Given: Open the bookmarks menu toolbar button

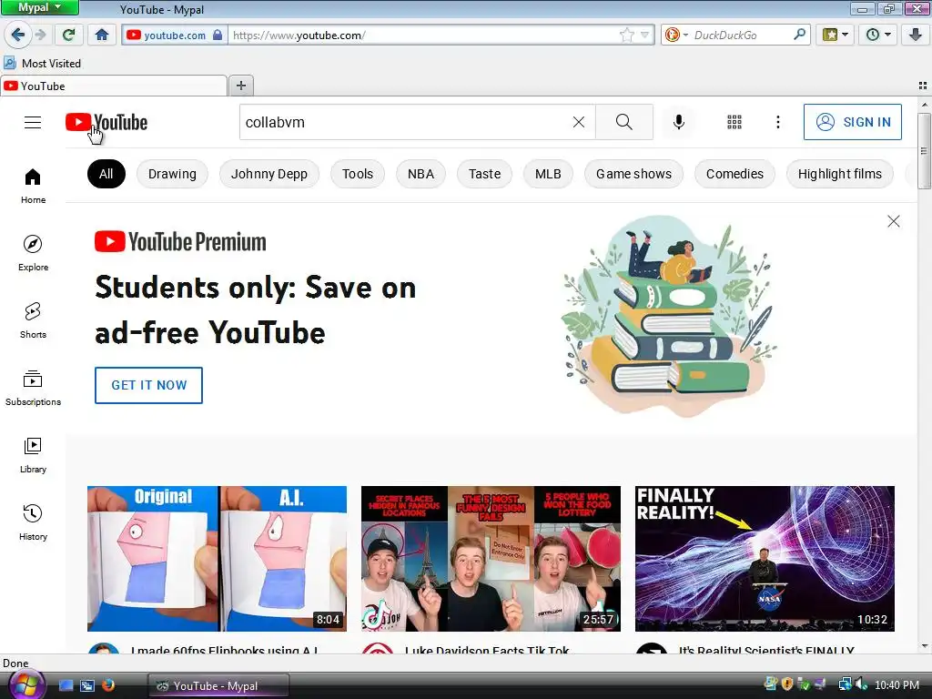Looking at the screenshot, I should [836, 35].
